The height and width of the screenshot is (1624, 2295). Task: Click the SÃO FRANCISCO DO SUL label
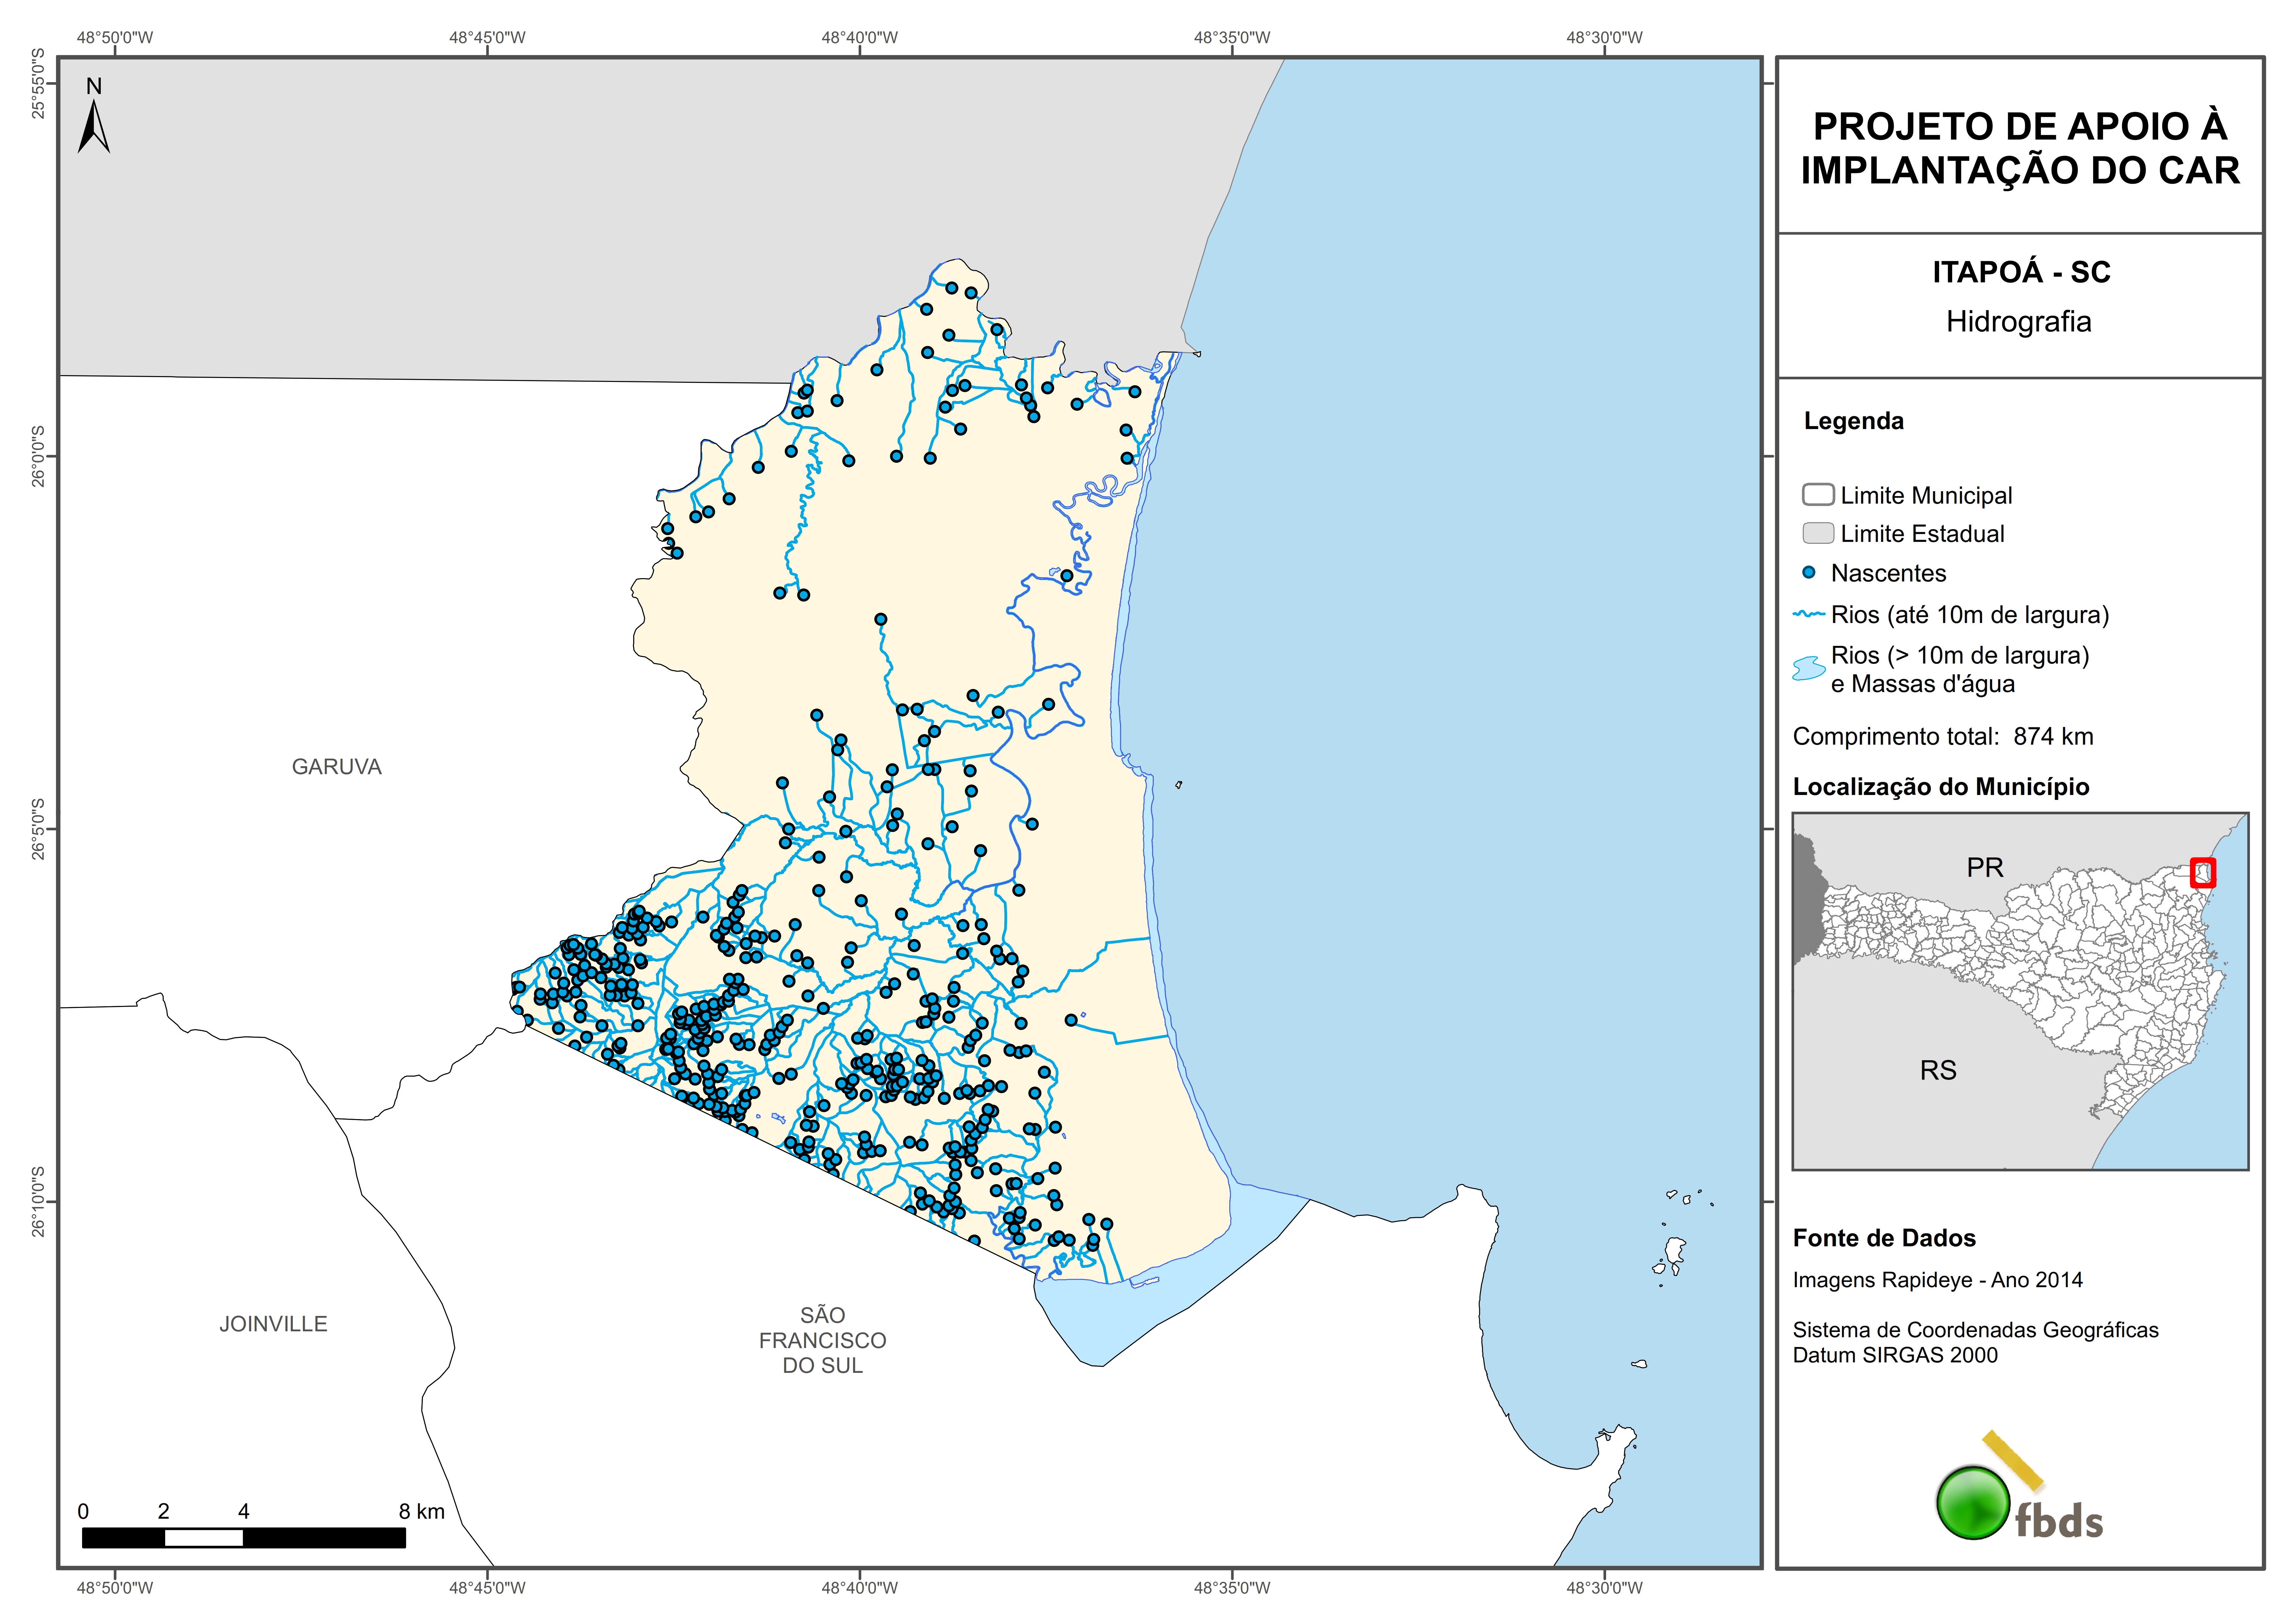coord(822,1340)
